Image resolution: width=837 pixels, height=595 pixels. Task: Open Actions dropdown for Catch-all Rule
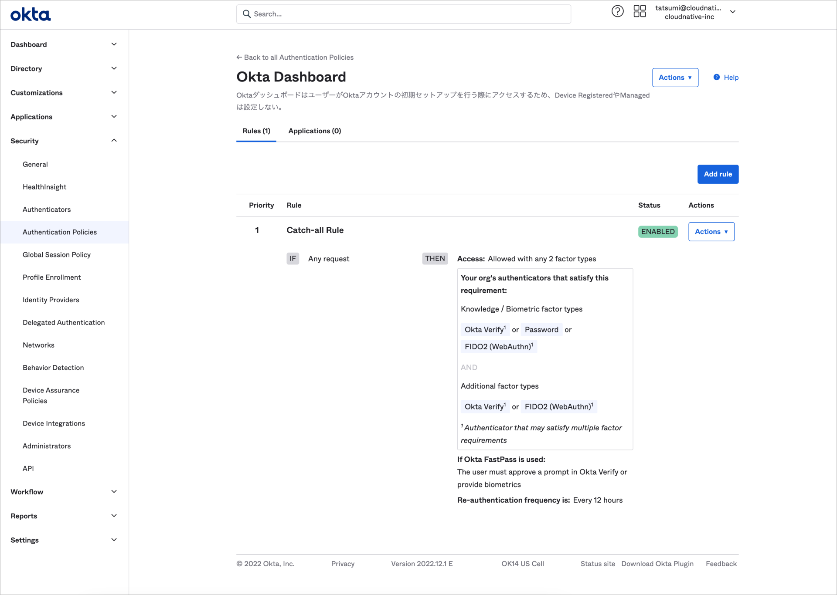pos(711,231)
